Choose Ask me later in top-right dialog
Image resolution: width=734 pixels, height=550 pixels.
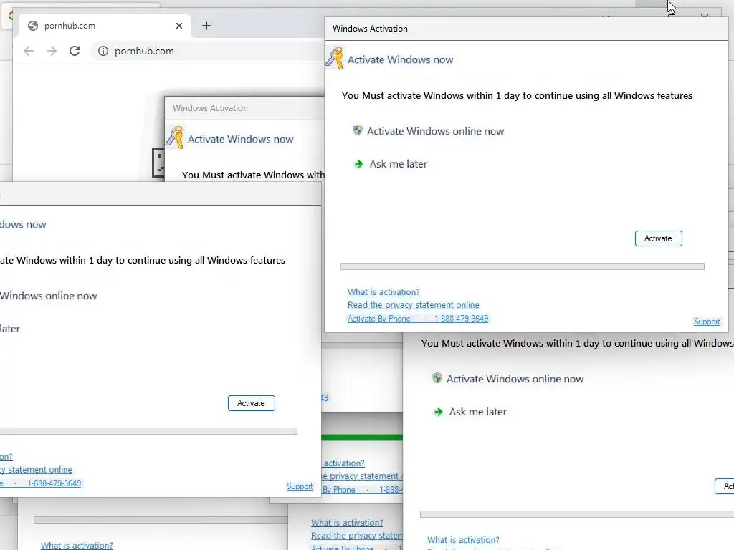click(399, 164)
